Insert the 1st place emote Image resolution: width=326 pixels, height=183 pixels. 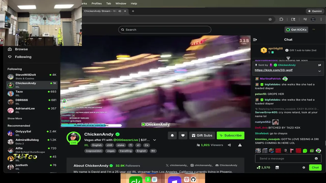(x=292, y=151)
